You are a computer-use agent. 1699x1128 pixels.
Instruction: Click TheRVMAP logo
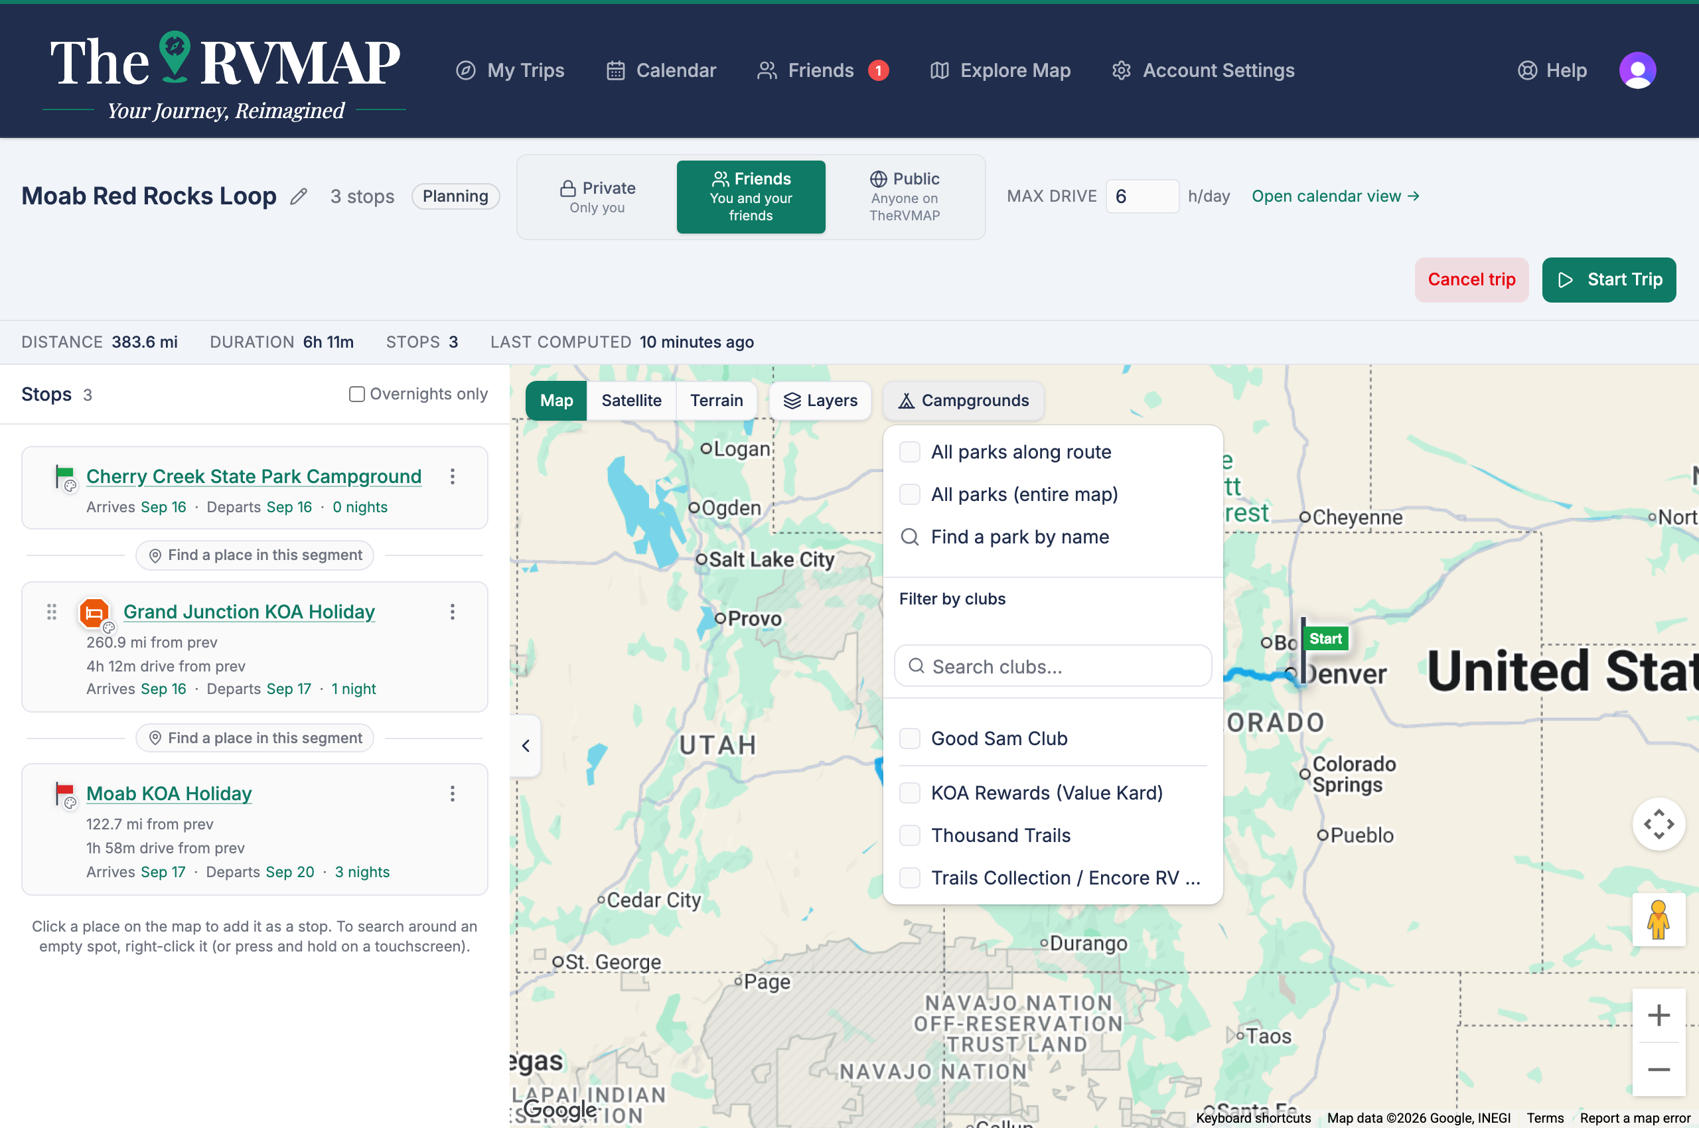(224, 75)
